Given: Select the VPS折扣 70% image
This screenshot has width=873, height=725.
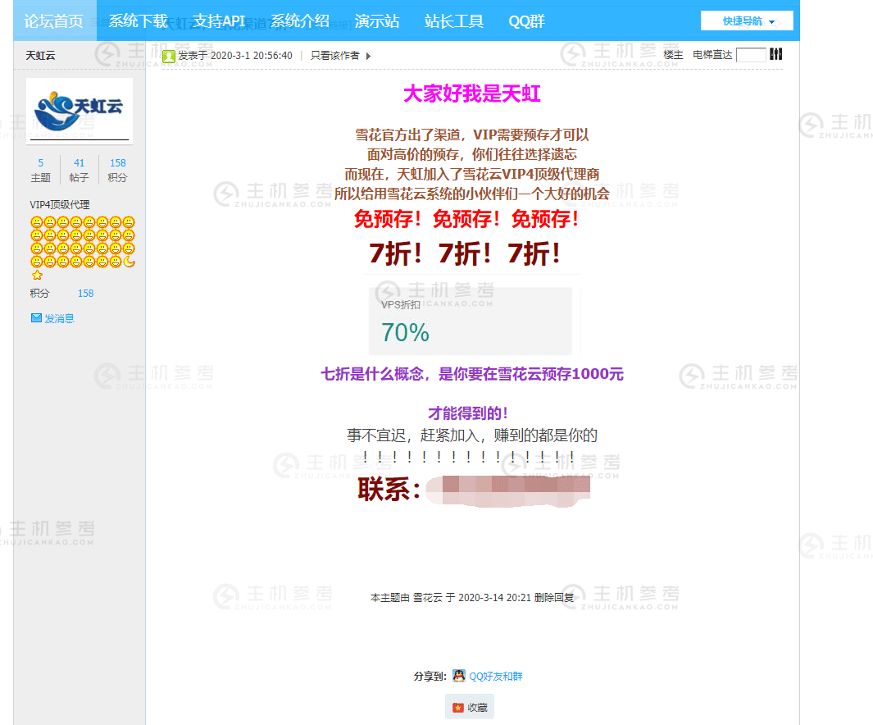Looking at the screenshot, I should 471,321.
